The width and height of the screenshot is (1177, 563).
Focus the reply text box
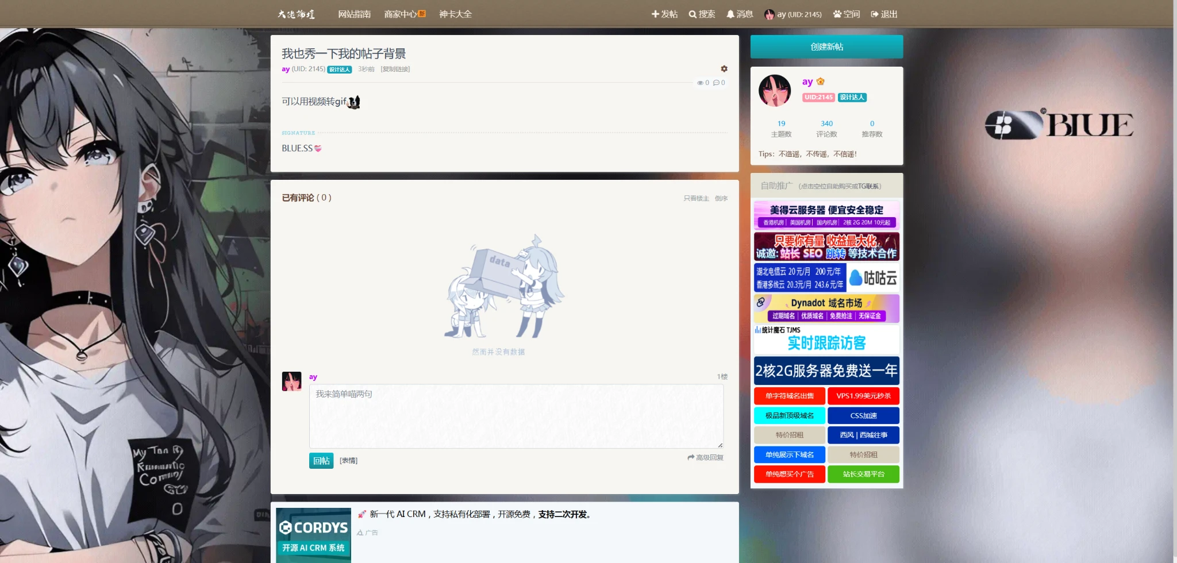tap(516, 417)
